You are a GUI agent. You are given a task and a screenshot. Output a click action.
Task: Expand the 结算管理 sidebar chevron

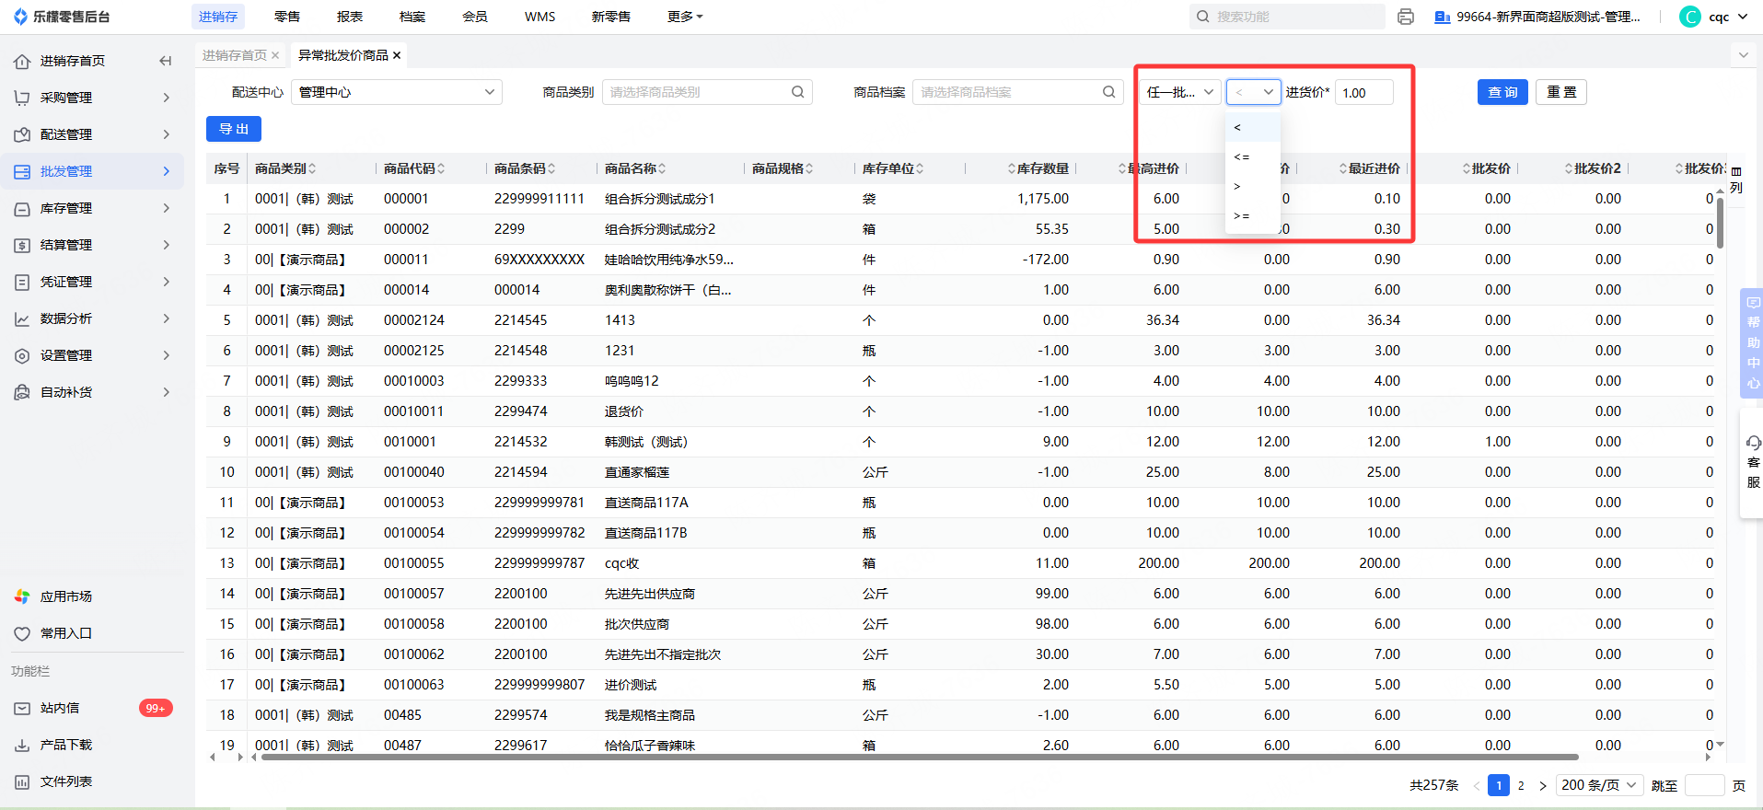167,245
